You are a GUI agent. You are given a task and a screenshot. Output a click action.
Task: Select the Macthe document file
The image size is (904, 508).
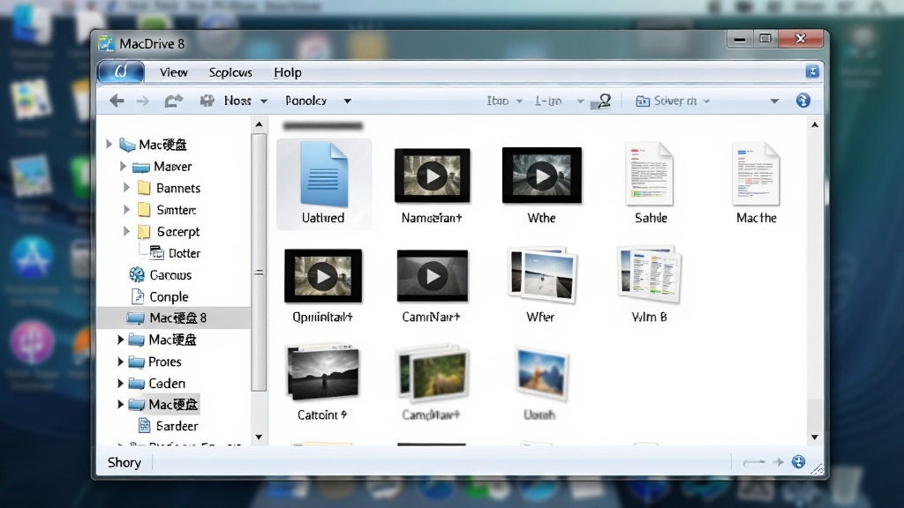[x=757, y=183]
